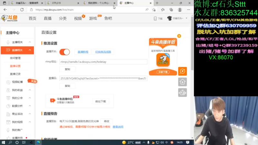Click the home floating sidebar icon

(x=183, y=82)
